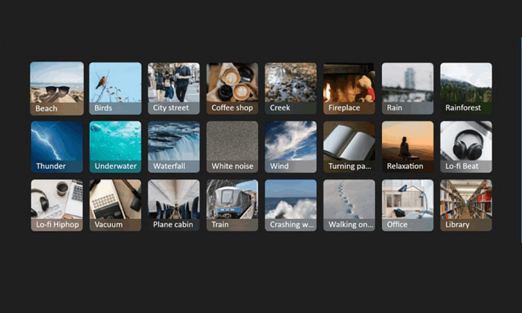This screenshot has width=522, height=313.
Task: Play the Crashing waves sound tile
Action: click(x=291, y=205)
